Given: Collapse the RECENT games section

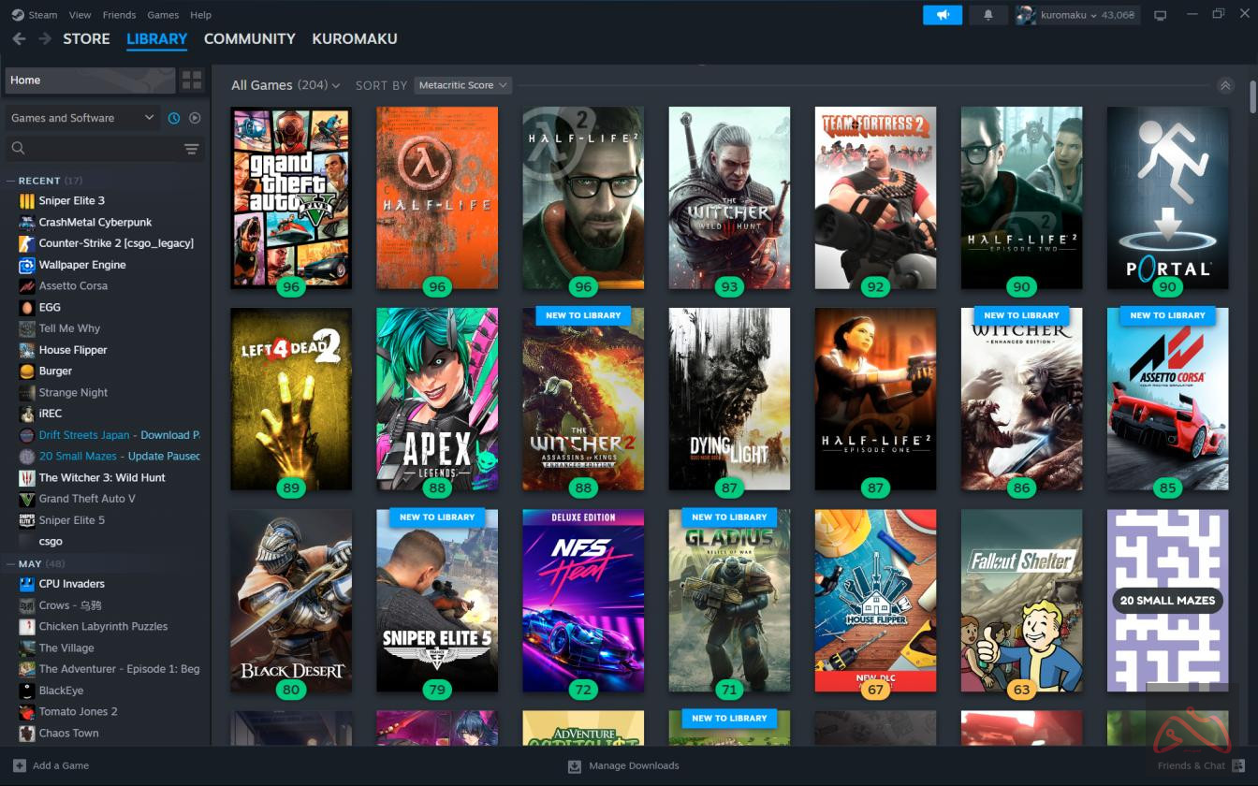Looking at the screenshot, I should (x=11, y=181).
